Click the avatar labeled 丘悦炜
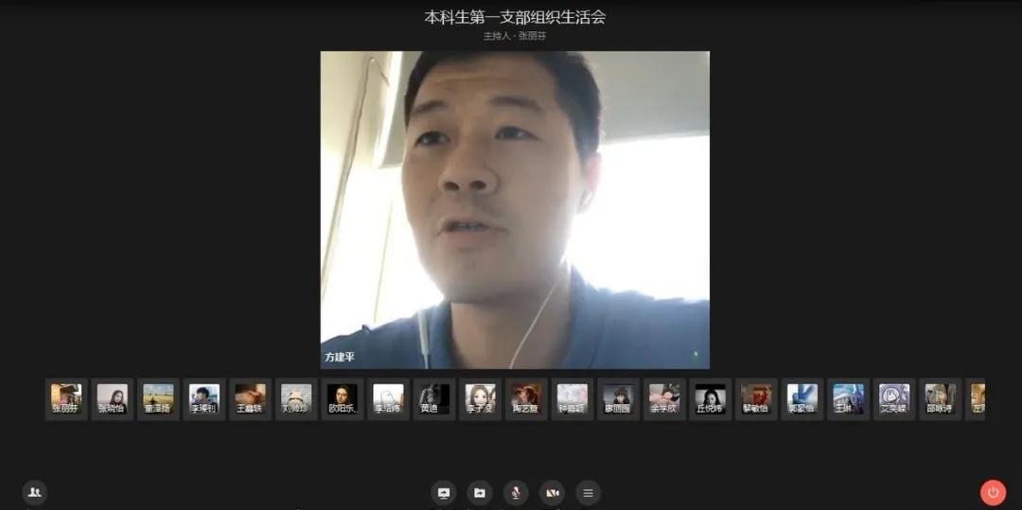Screen dimensions: 1022x510 coord(710,398)
